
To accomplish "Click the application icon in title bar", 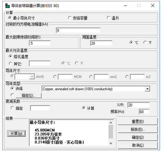I will (7, 6).
